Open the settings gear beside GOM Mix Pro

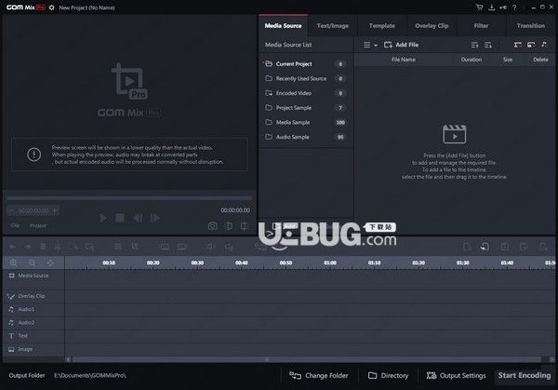(x=51, y=7)
